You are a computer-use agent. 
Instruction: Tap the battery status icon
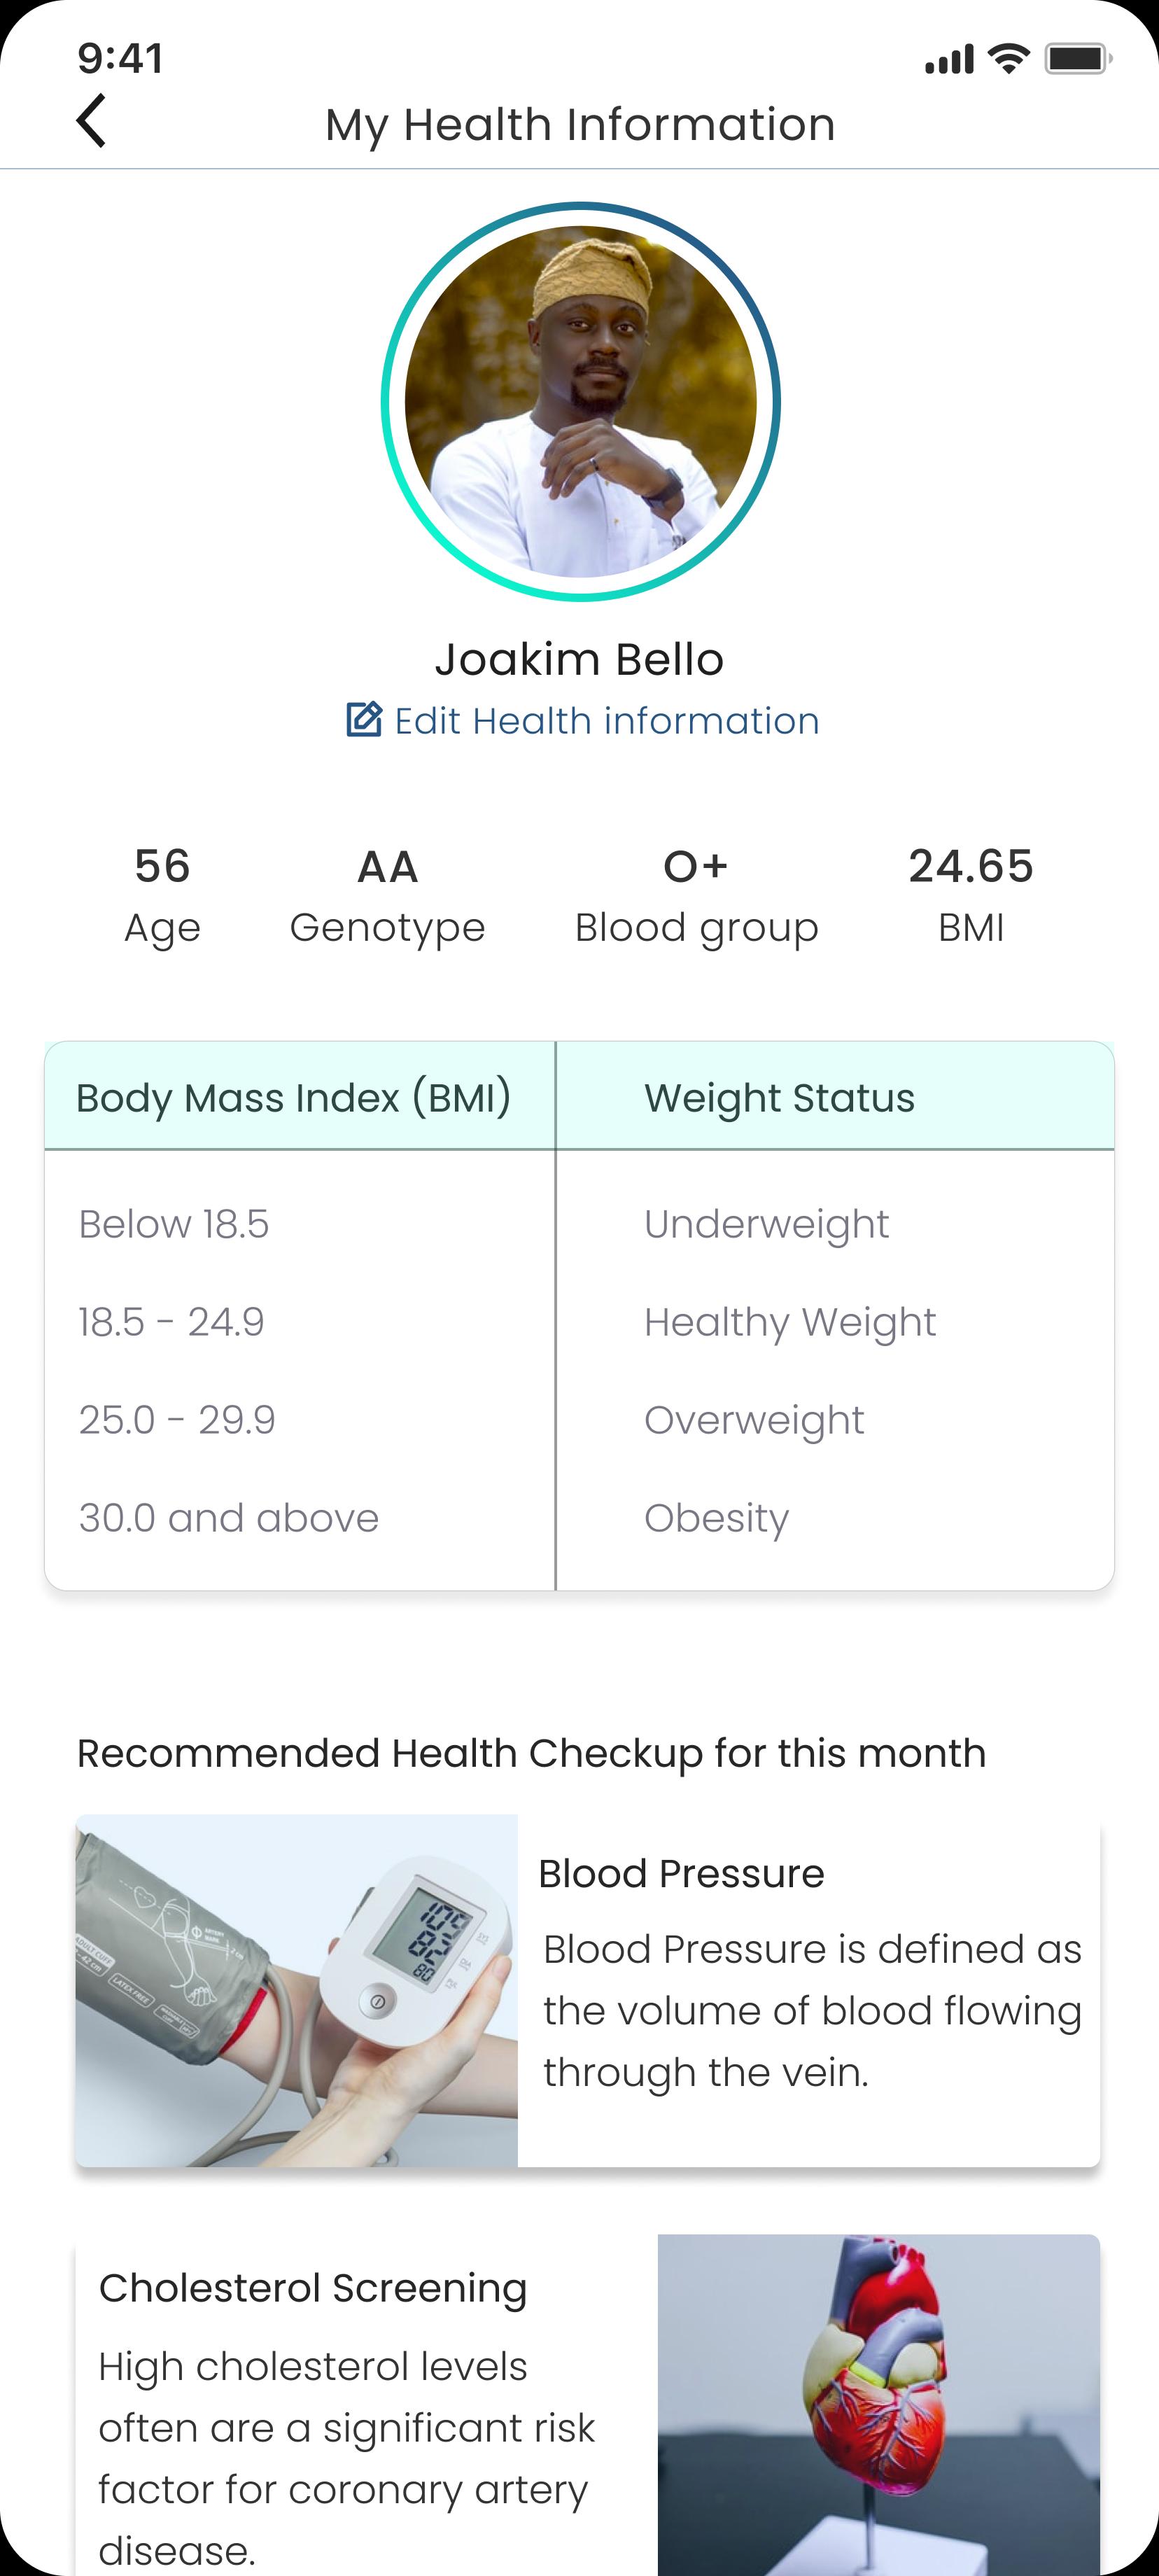tap(1078, 59)
